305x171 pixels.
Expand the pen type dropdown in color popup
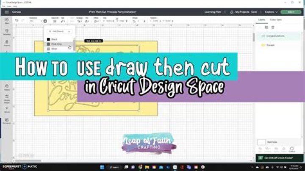pos(59,31)
